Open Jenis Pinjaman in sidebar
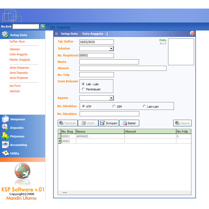 pos(19,78)
